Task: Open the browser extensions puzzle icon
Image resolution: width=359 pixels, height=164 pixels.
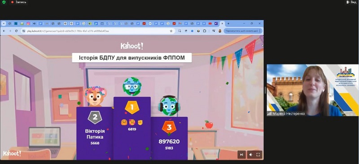Action: (205, 31)
